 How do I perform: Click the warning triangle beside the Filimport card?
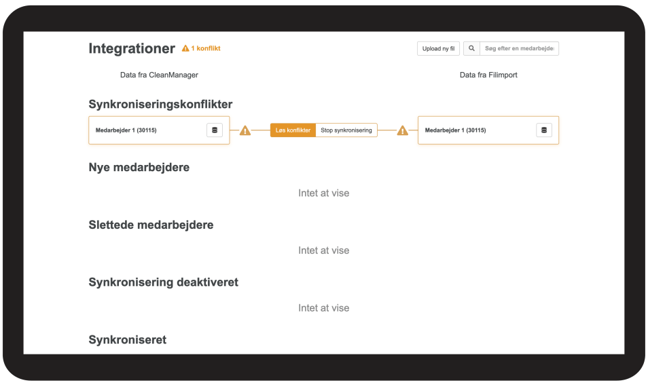click(403, 130)
